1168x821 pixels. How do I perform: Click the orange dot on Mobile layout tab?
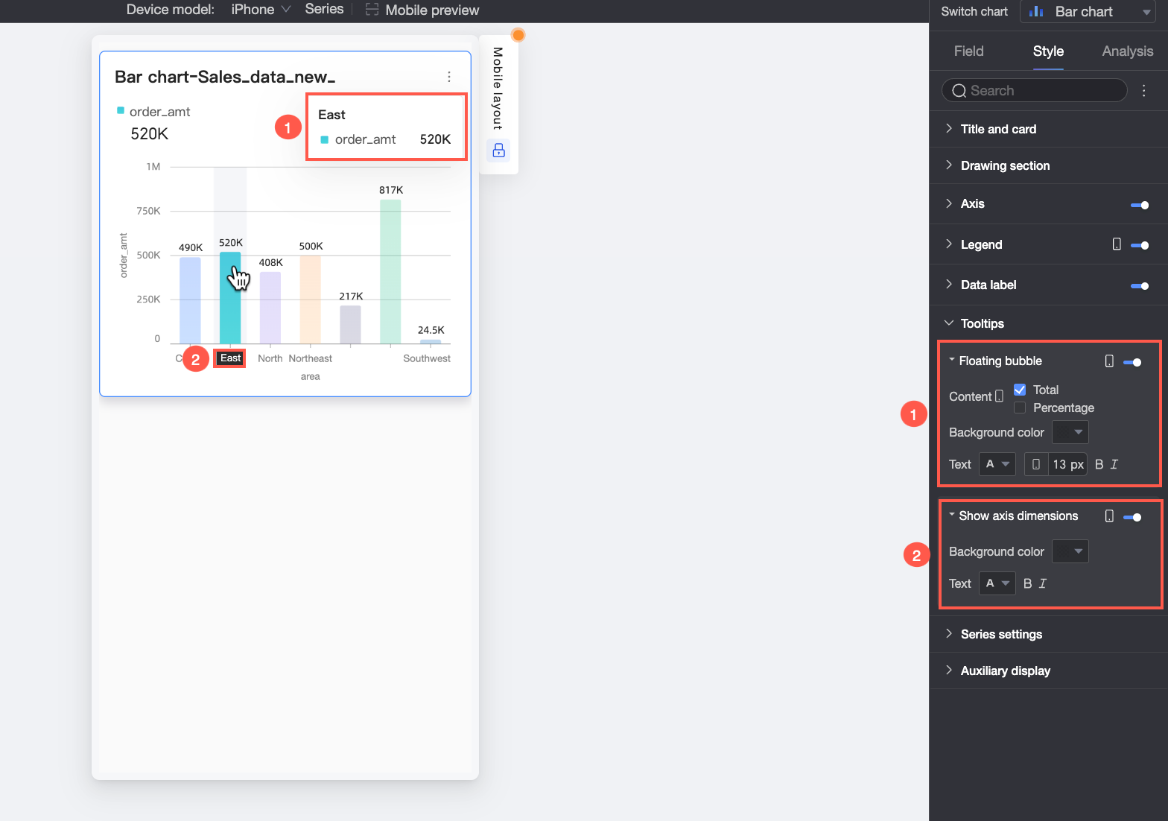[518, 35]
